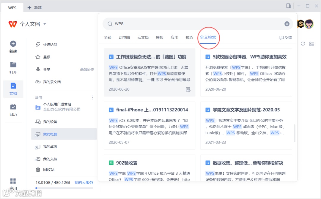
Task: Open the 应用 grid icon
Action: pyautogui.click(x=13, y=181)
